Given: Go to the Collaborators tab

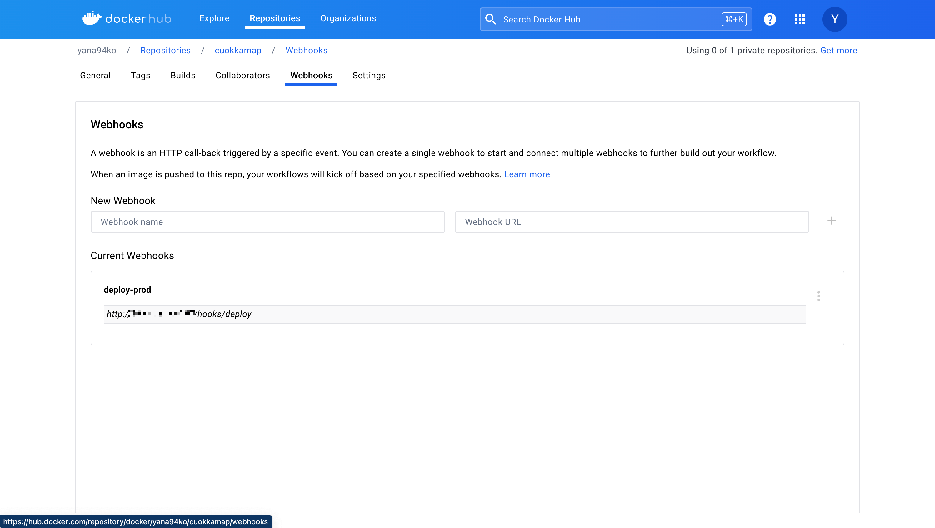Looking at the screenshot, I should pyautogui.click(x=242, y=76).
